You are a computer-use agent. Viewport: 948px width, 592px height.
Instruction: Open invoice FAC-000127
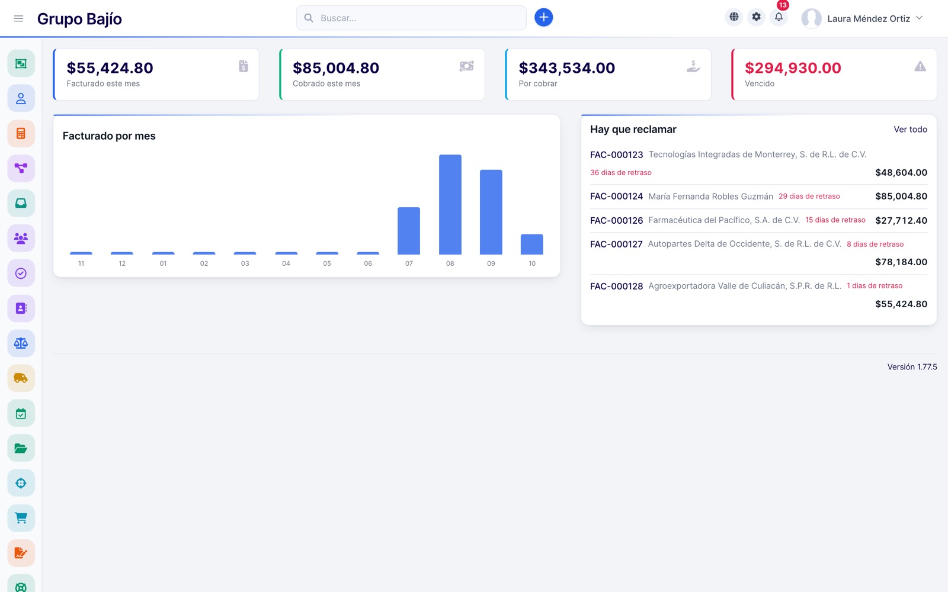616,244
